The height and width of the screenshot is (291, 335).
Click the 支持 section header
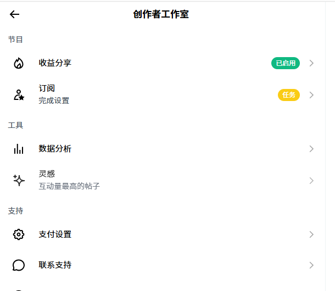point(15,211)
